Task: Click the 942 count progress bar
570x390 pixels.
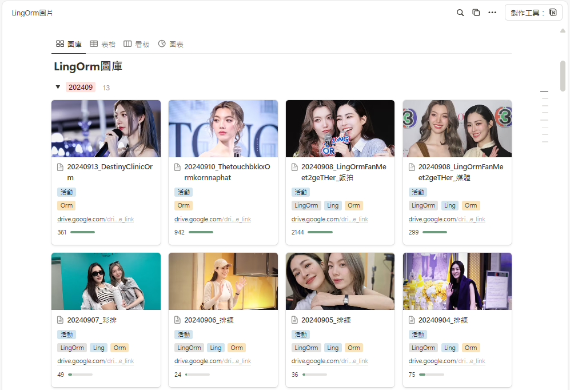Action: 201,232
